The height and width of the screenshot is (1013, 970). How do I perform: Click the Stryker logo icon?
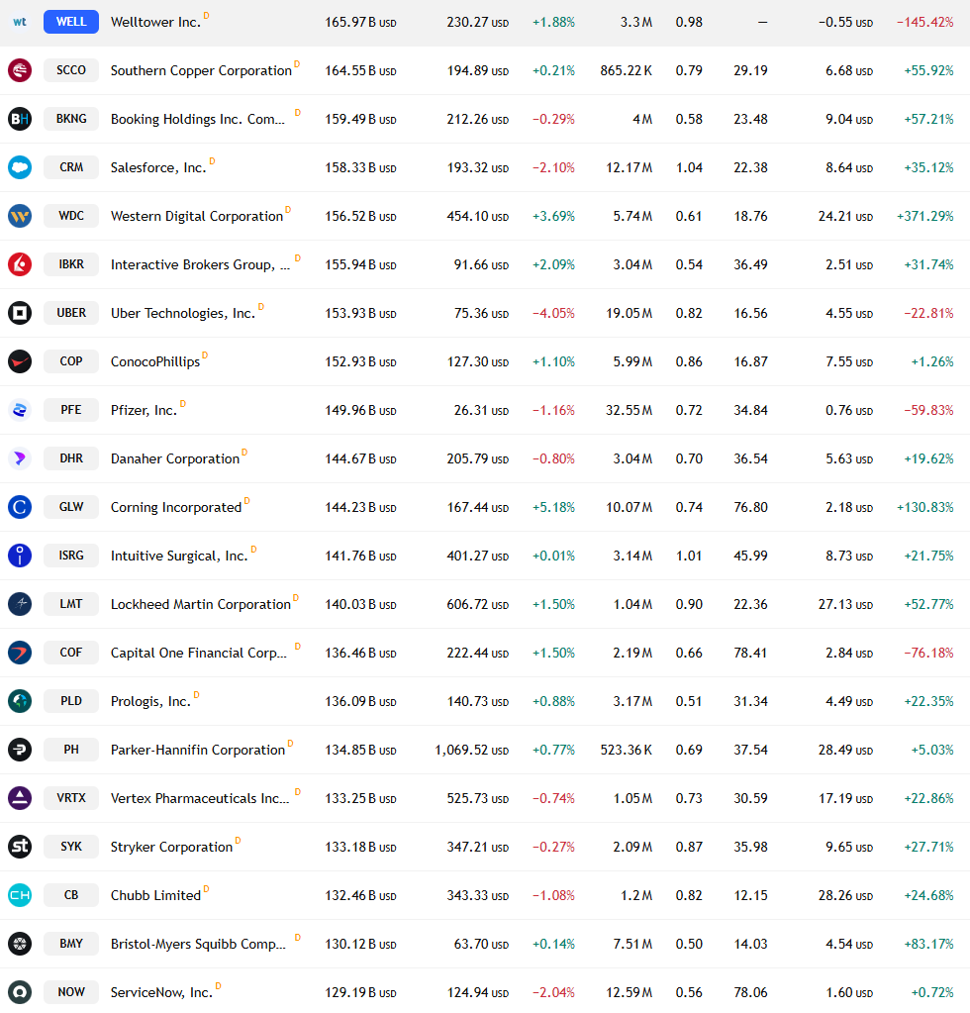(x=20, y=847)
